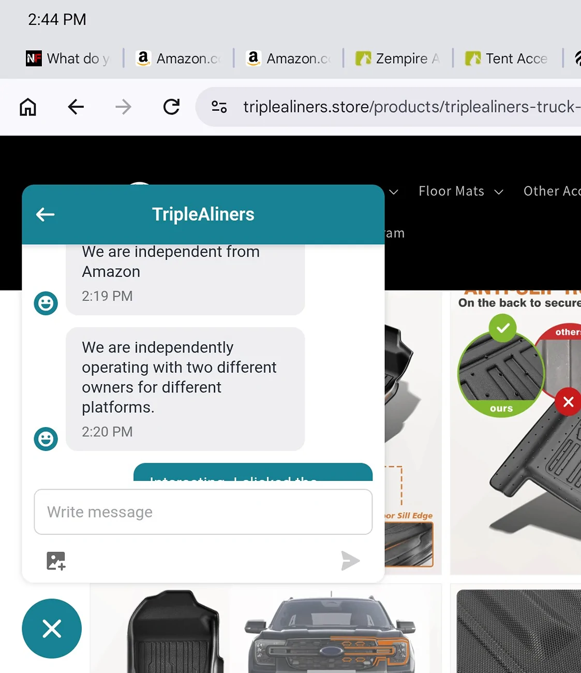Image resolution: width=581 pixels, height=673 pixels.
Task: Open site settings icon in address bar
Action: (219, 107)
